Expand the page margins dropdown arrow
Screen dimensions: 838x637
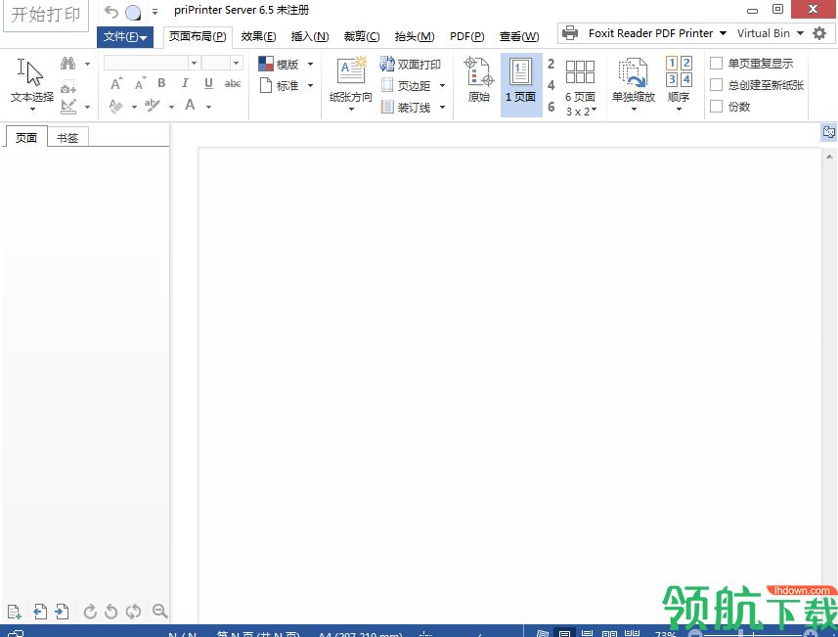(x=443, y=85)
